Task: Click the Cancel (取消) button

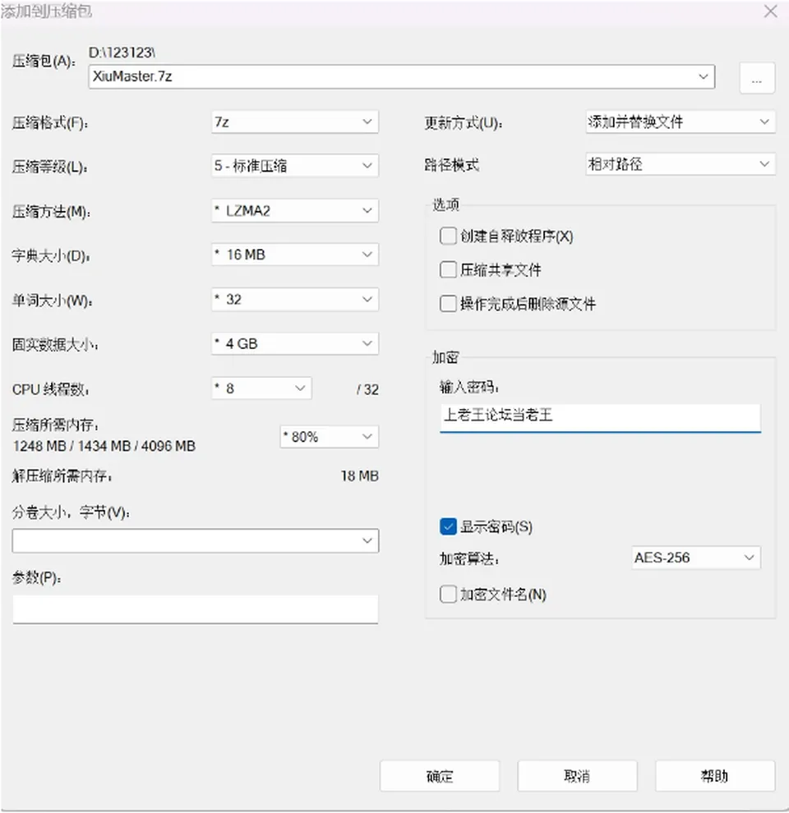Action: click(x=577, y=776)
